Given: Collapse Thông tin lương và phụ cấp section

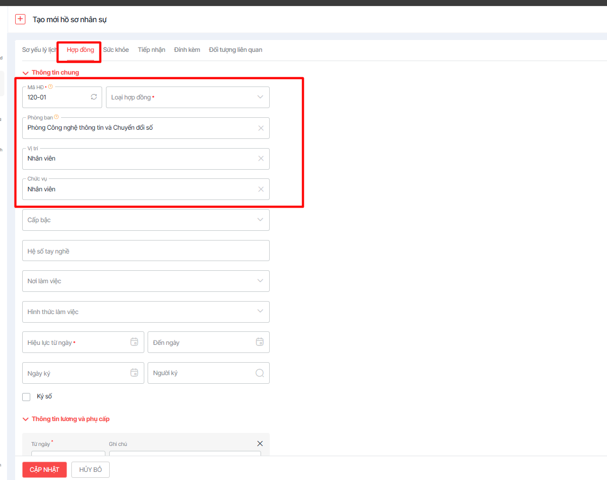Looking at the screenshot, I should click(25, 419).
